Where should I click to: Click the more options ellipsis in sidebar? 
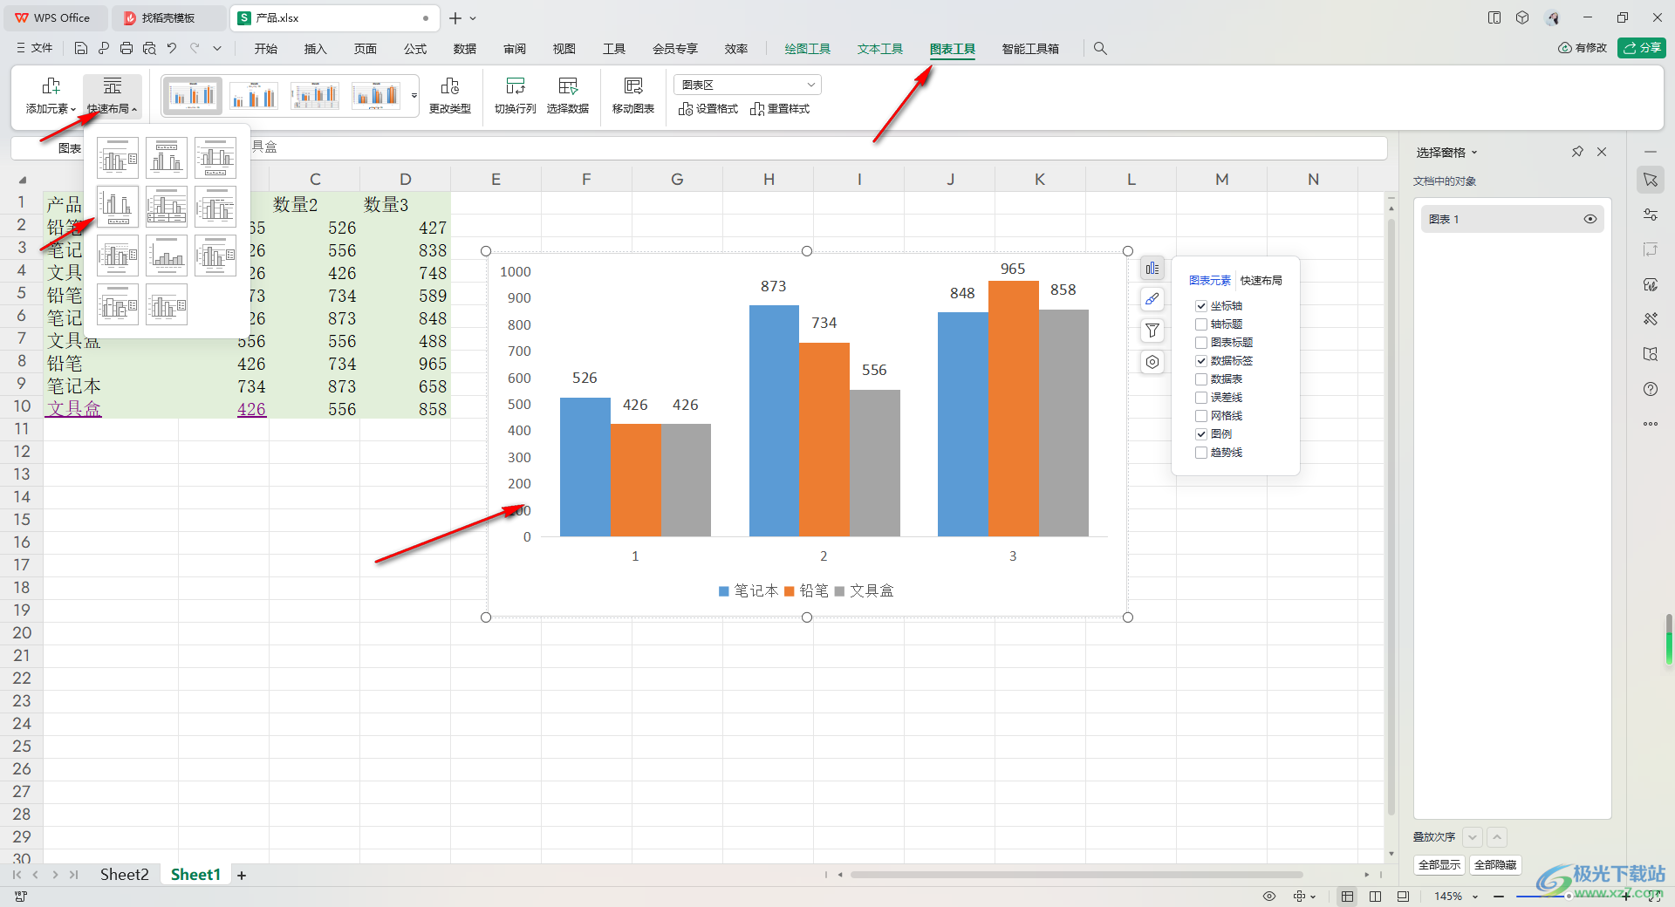click(1651, 424)
